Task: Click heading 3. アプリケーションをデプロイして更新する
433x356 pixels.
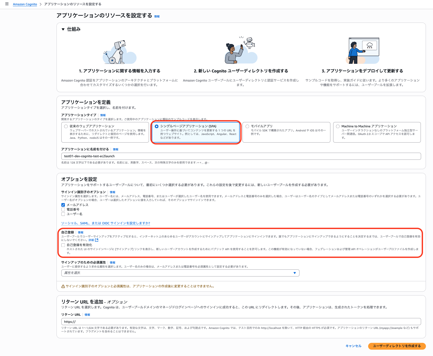Action: [362, 71]
